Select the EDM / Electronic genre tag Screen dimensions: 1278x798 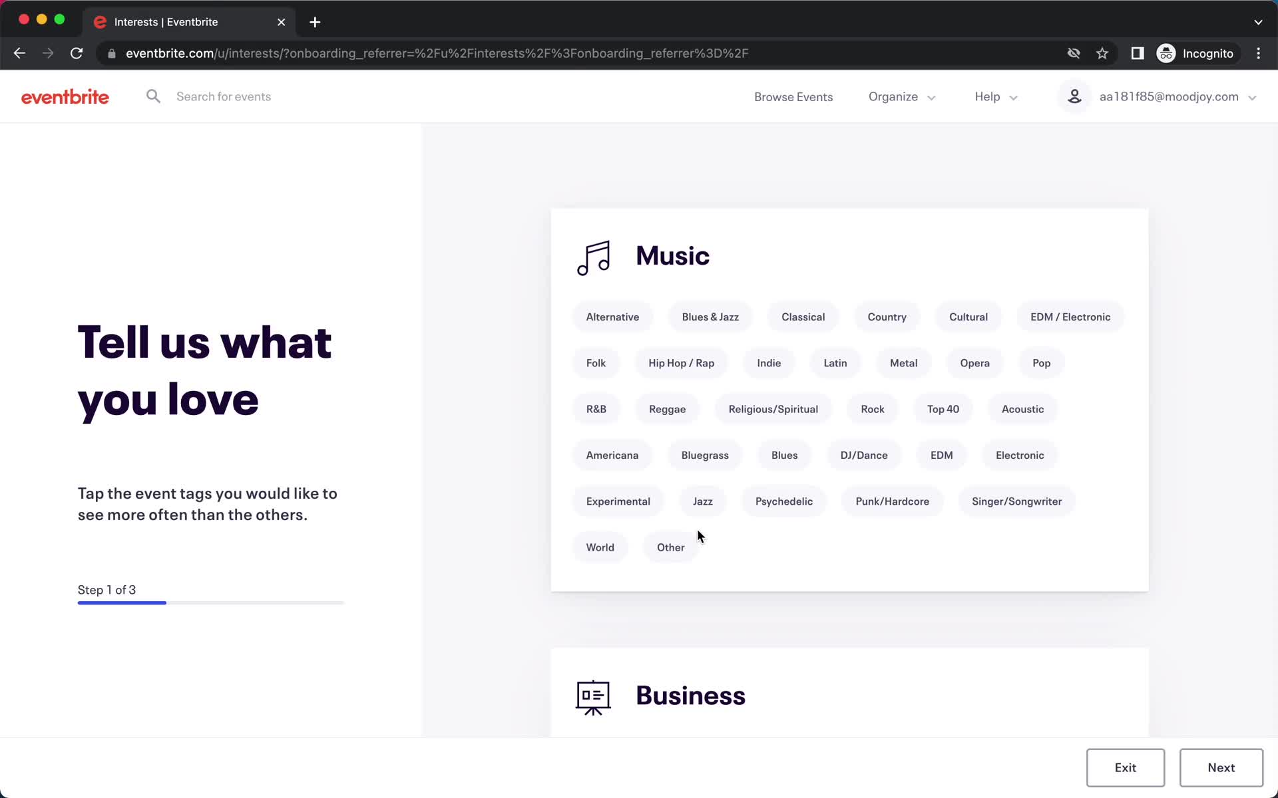(x=1070, y=317)
